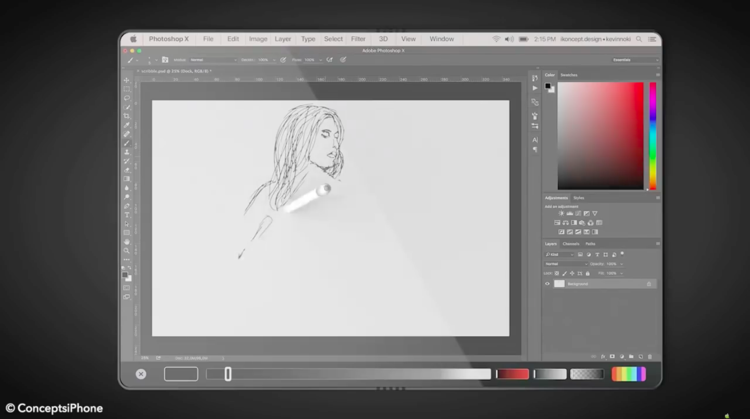The height and width of the screenshot is (419, 750).
Task: Select the Zoom tool
Action: click(x=127, y=251)
